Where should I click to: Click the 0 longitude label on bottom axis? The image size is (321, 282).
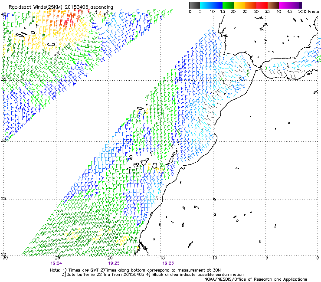tap(318, 258)
